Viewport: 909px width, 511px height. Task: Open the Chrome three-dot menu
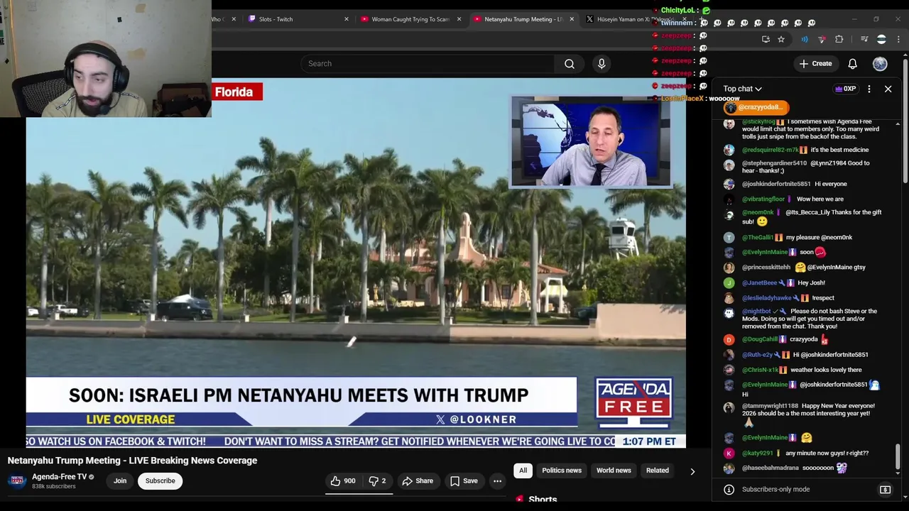point(899,39)
